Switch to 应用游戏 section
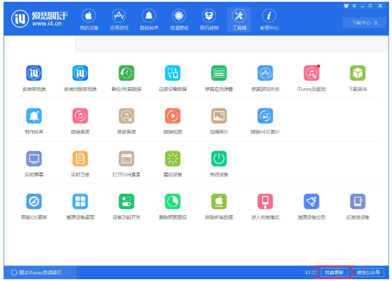The image size is (392, 281). [x=119, y=20]
